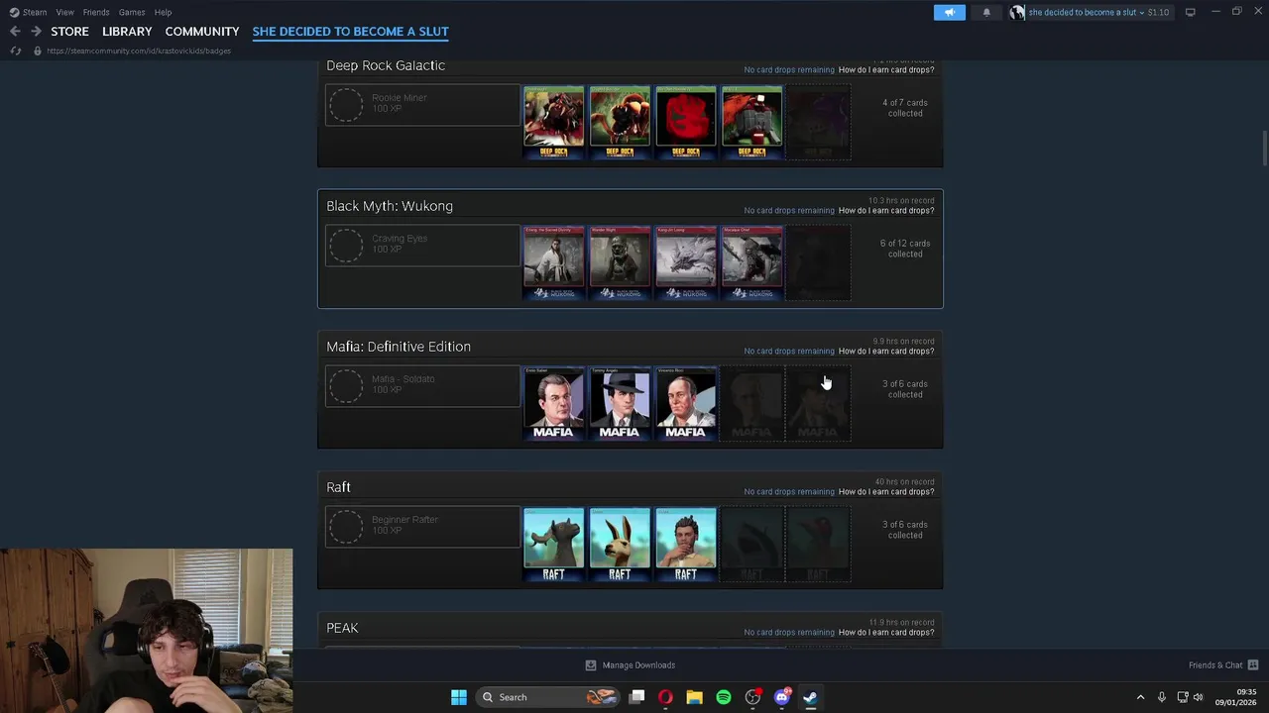Click the system tray network icon
1269x713 pixels.
(1182, 697)
